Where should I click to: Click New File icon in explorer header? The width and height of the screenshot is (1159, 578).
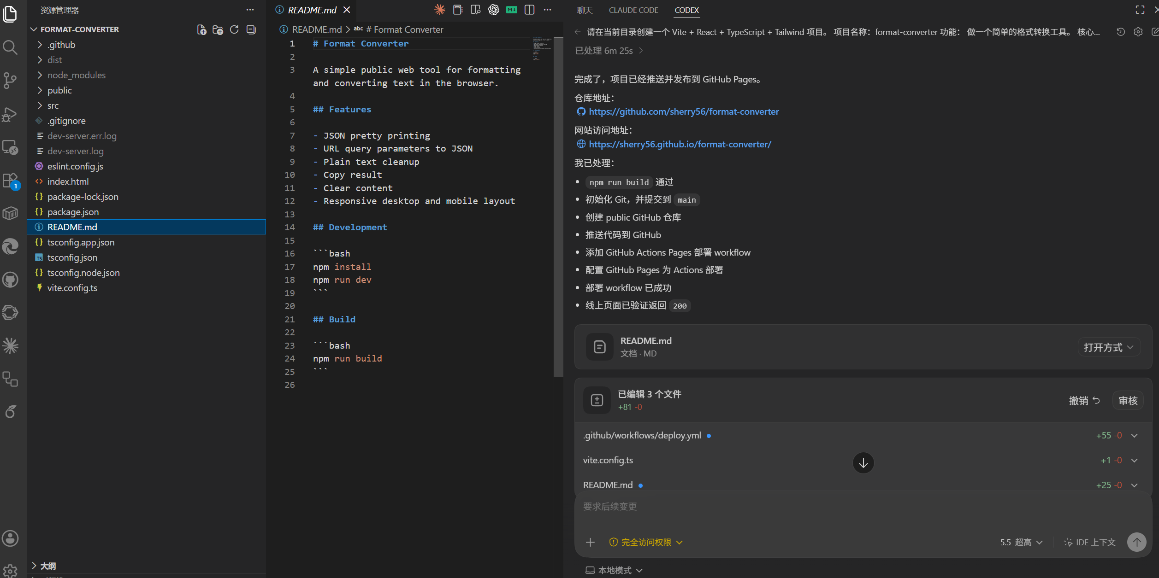pyautogui.click(x=201, y=29)
